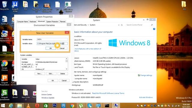192x108 pixels.
Task: Select the ALL folder on desktop
Action: tap(184, 5)
